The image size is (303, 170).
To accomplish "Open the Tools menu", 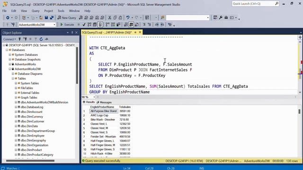I will [x=61, y=11].
